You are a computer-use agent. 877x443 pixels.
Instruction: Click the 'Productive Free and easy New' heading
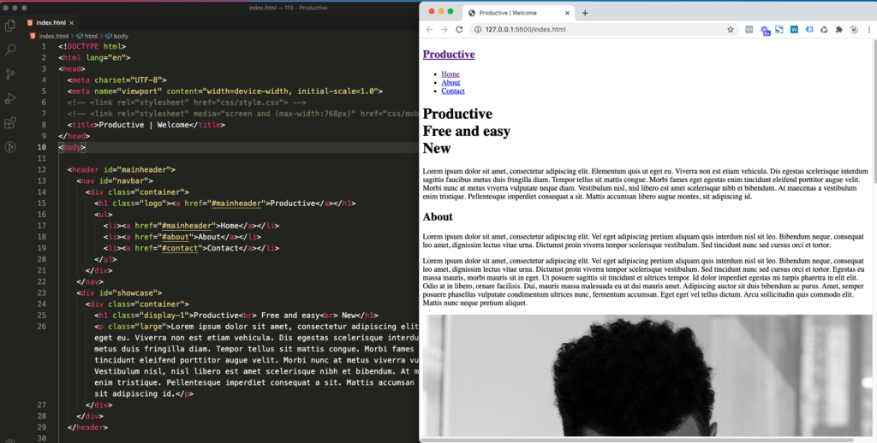click(x=467, y=132)
